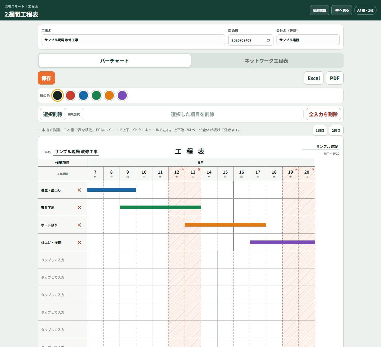Click the 9/7 ～ 9/20 date range
The height and width of the screenshot is (347, 381).
point(332,154)
